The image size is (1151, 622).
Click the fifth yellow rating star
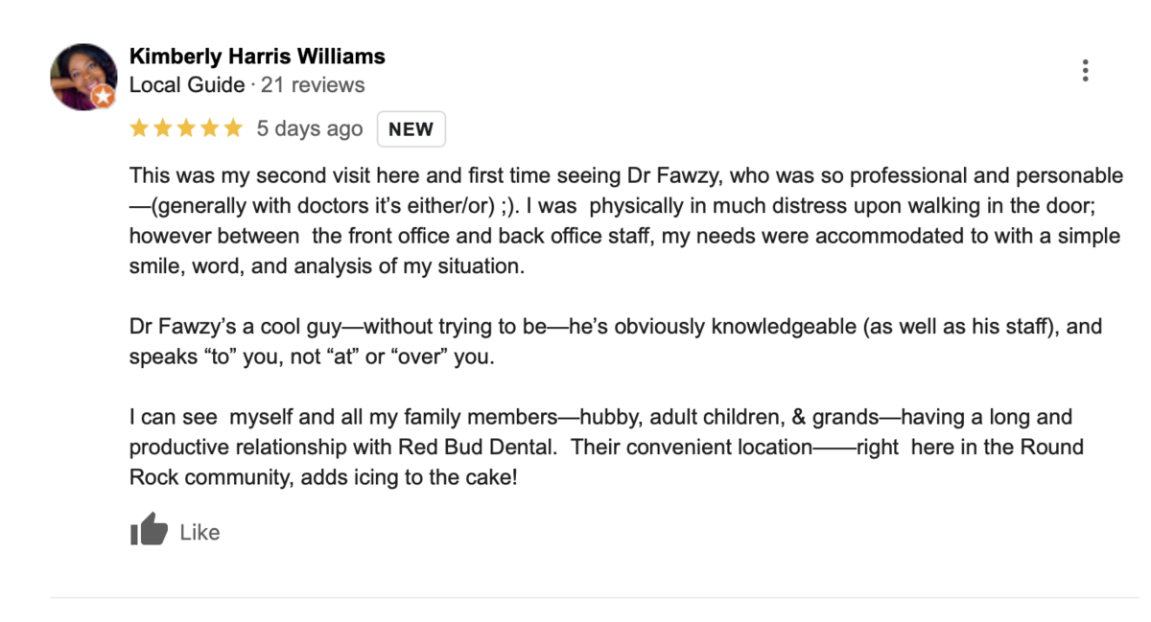point(233,128)
